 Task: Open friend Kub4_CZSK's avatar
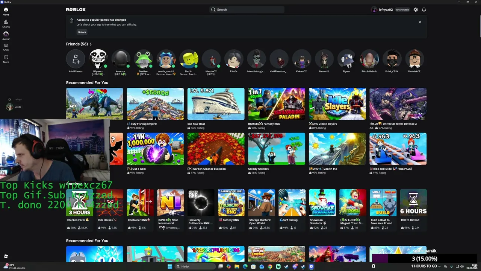[392, 59]
